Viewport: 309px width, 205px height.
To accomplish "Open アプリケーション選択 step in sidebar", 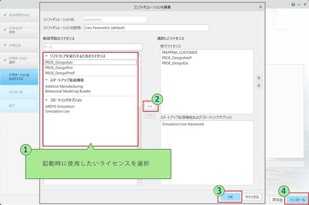I will 19,60.
